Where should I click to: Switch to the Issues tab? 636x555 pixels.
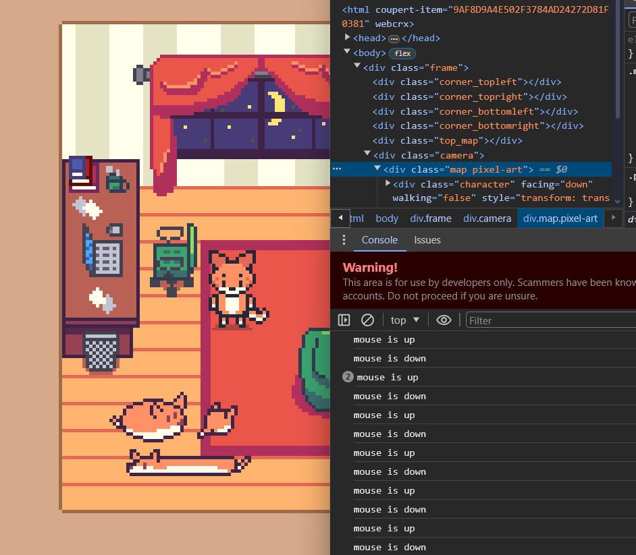point(427,240)
